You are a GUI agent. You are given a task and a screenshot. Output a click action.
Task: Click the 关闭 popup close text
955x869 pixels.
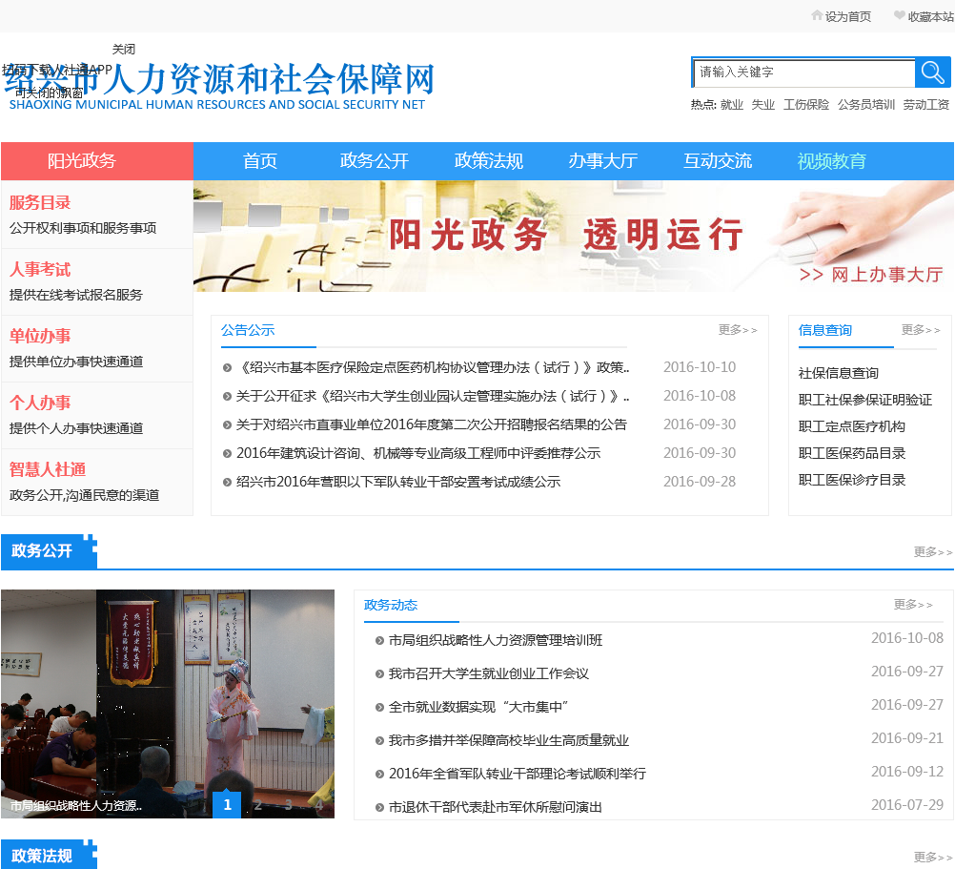tap(124, 50)
